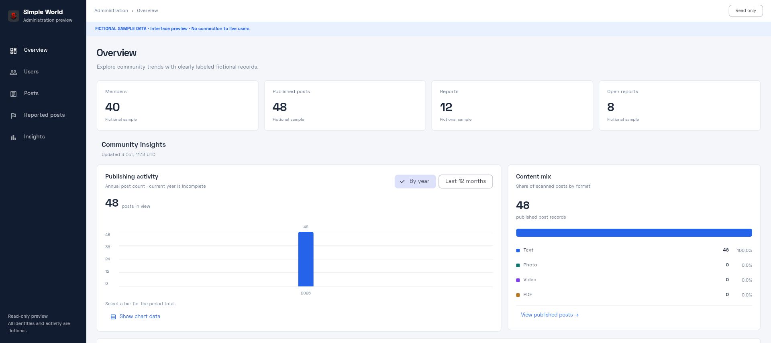
Task: Open the Reported posts sidebar item
Action: pyautogui.click(x=43, y=115)
